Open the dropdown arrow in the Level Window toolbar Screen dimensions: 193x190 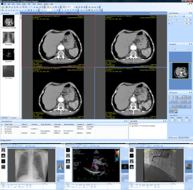(177, 16)
